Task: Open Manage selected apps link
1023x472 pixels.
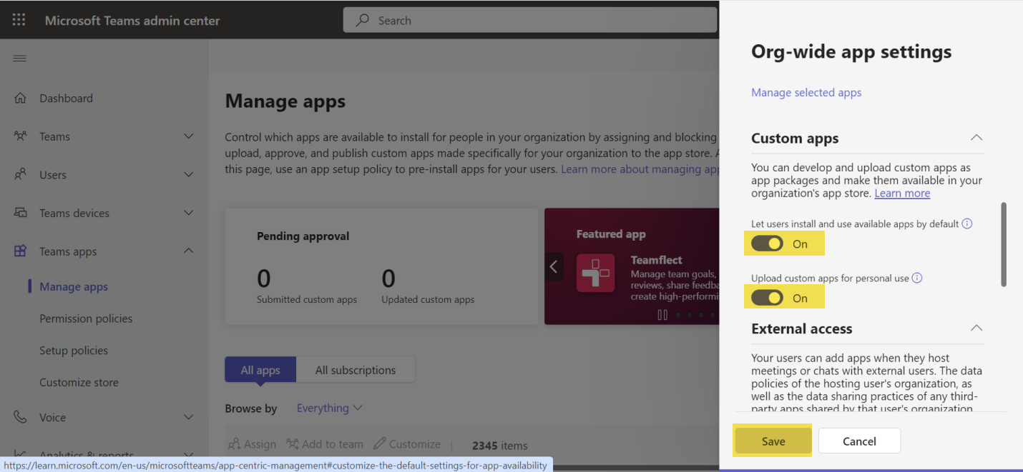Action: 806,92
